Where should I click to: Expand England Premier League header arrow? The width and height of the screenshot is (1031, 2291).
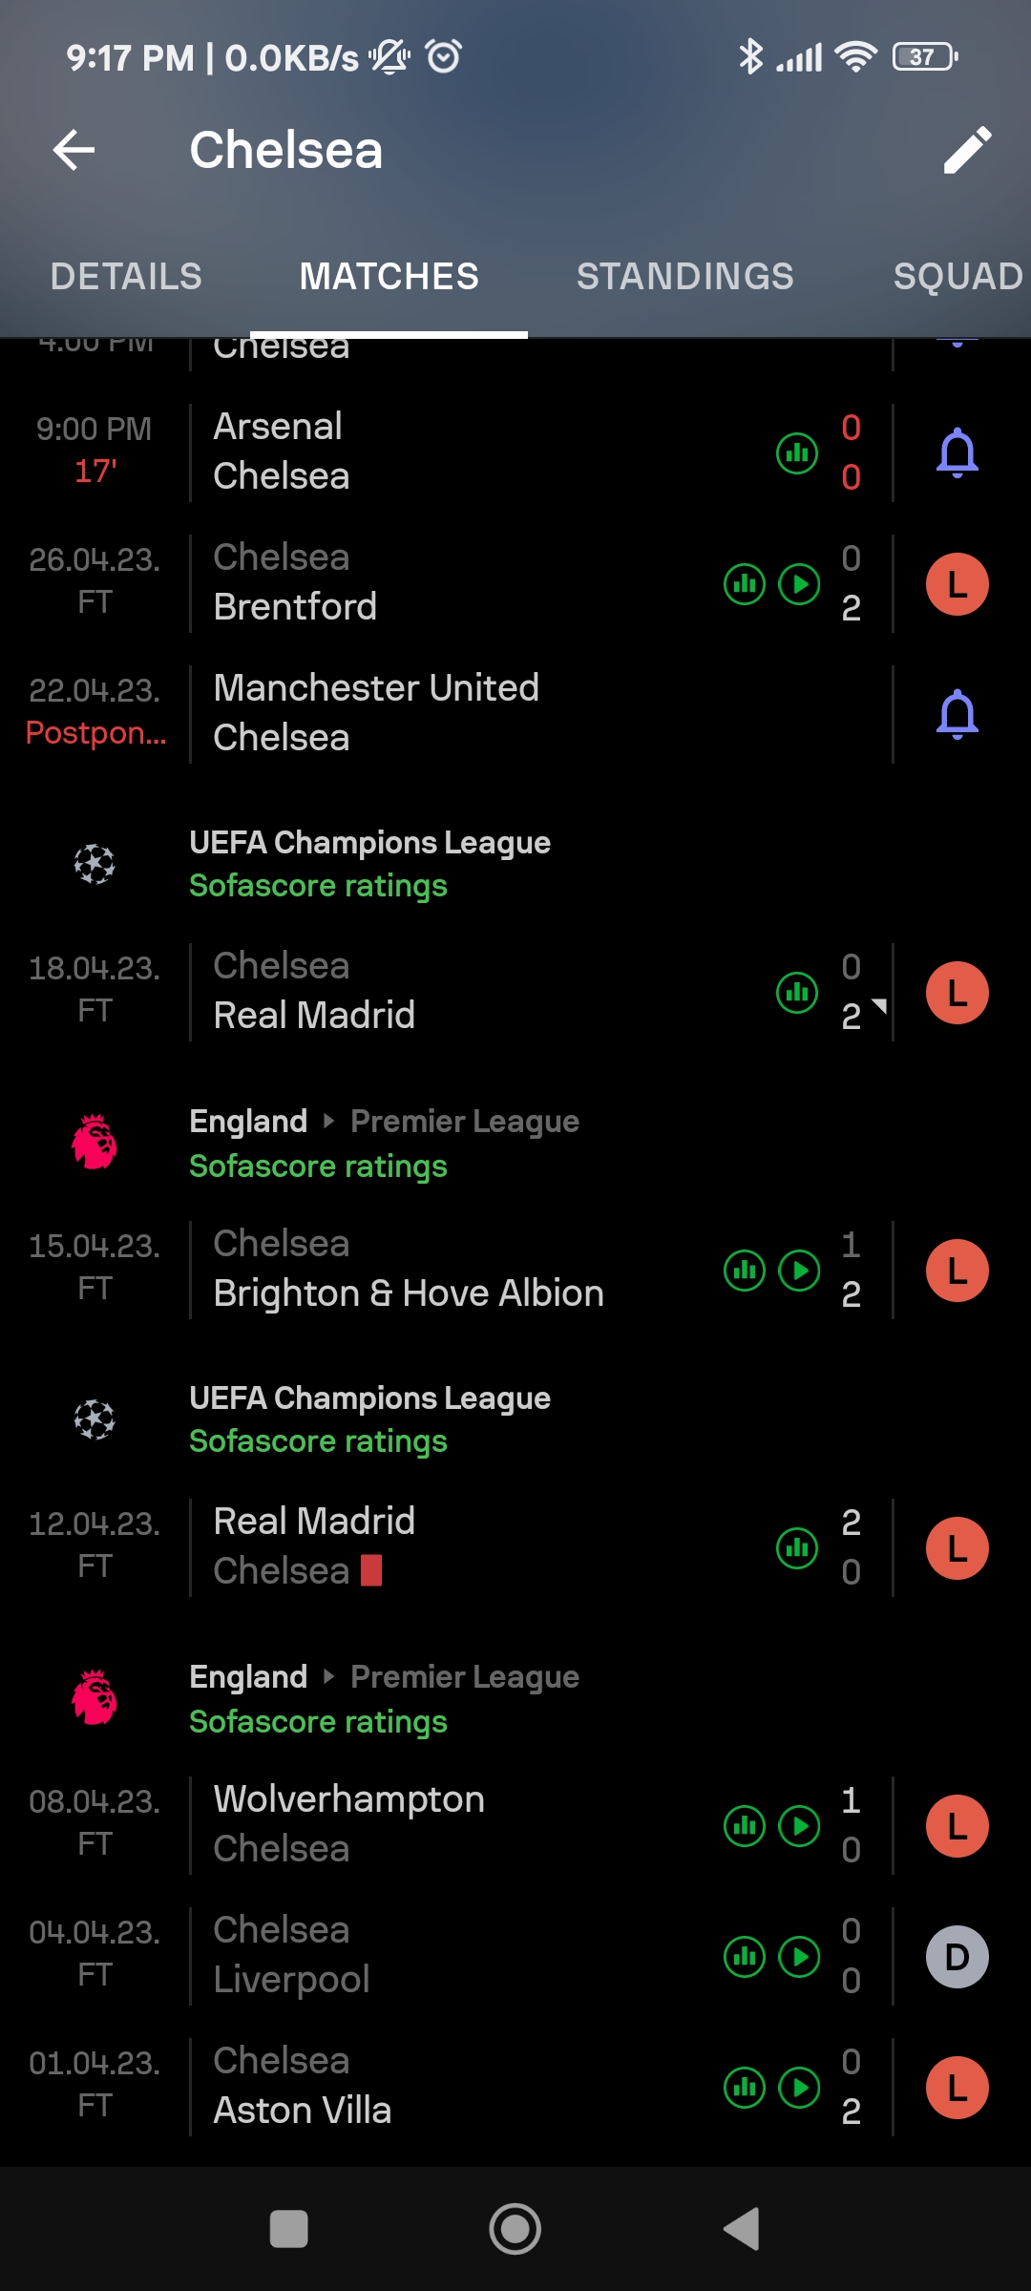coord(329,1121)
